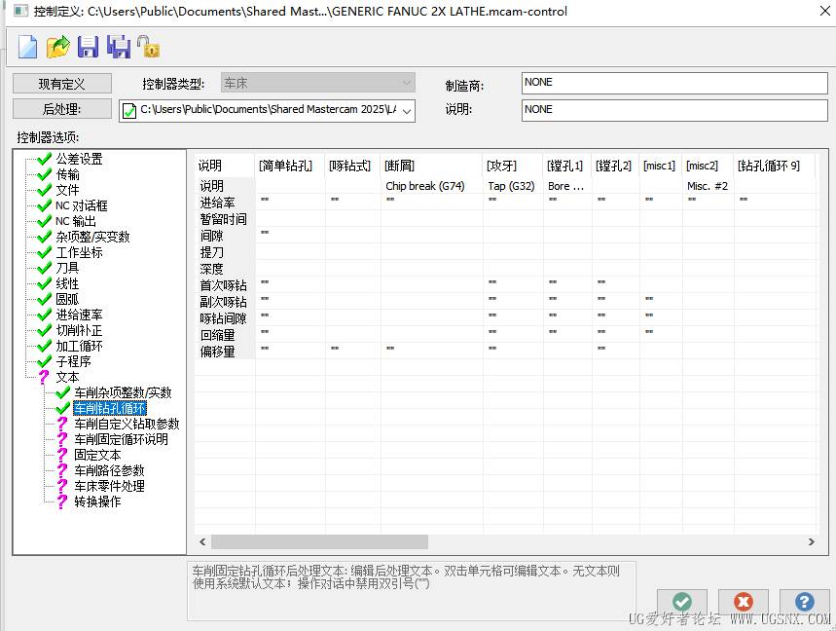Image resolution: width=836 pixels, height=631 pixels.
Task: Select 工作坐标 tree item
Action: pyautogui.click(x=79, y=252)
